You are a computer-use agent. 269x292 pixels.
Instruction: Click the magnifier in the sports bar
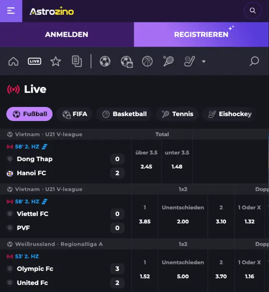[x=254, y=61]
